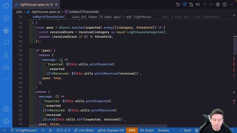
Task: Click 'LighthouseCategories' type on line 34
Action: pyautogui.click(x=145, y=32)
